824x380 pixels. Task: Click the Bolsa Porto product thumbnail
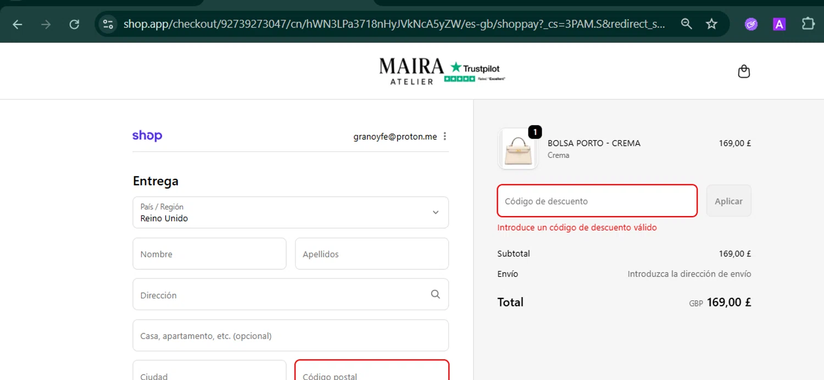pyautogui.click(x=518, y=149)
